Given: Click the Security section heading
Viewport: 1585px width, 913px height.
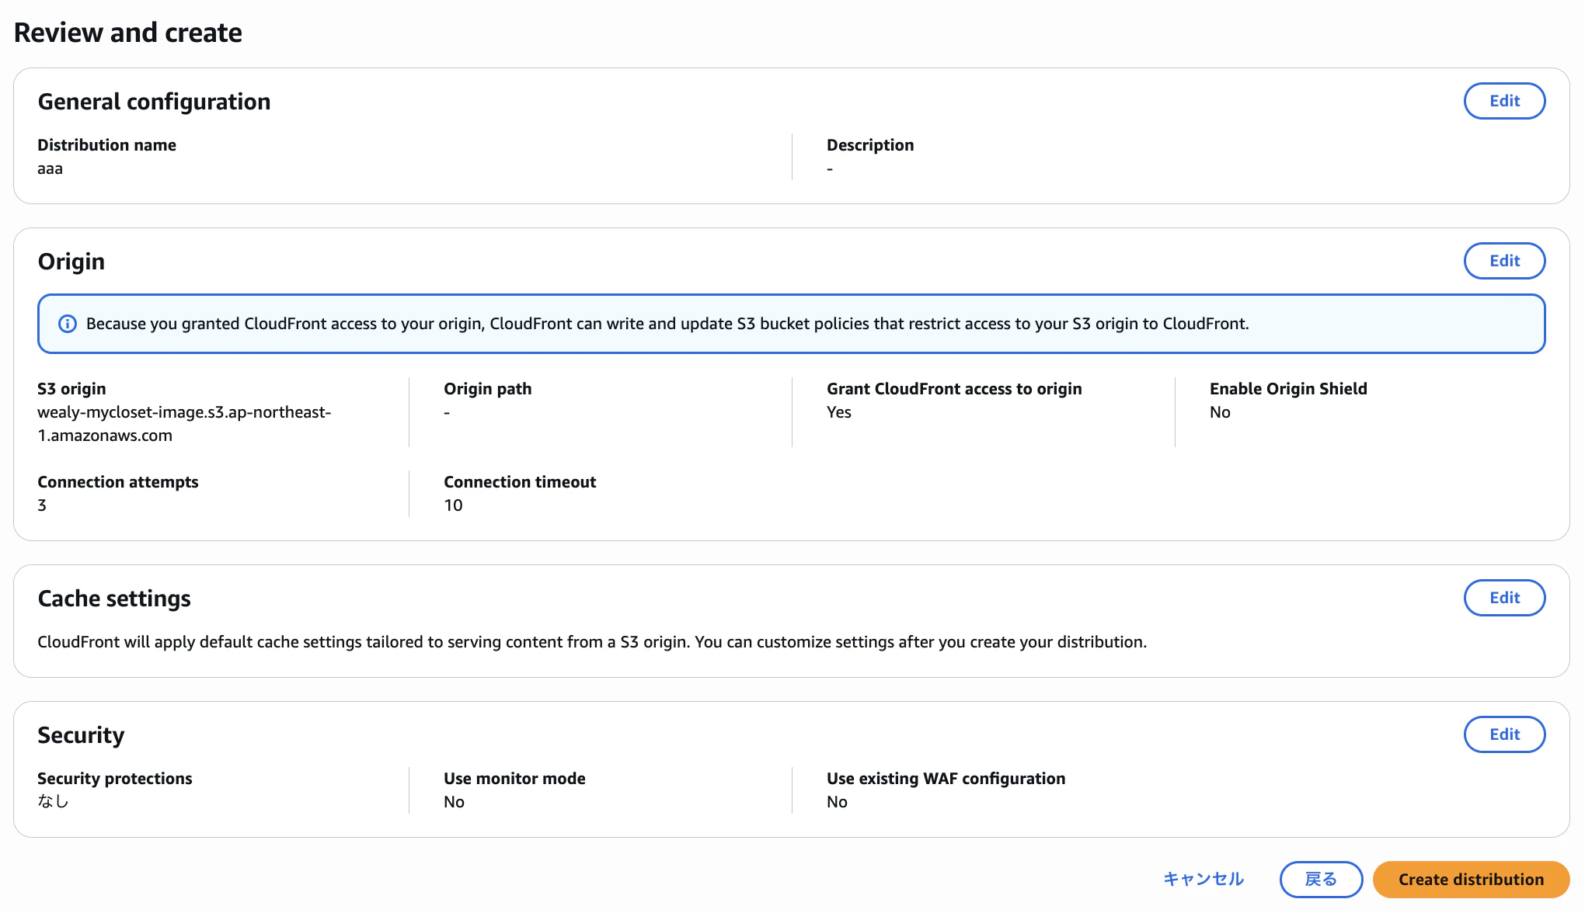Looking at the screenshot, I should coord(81,735).
